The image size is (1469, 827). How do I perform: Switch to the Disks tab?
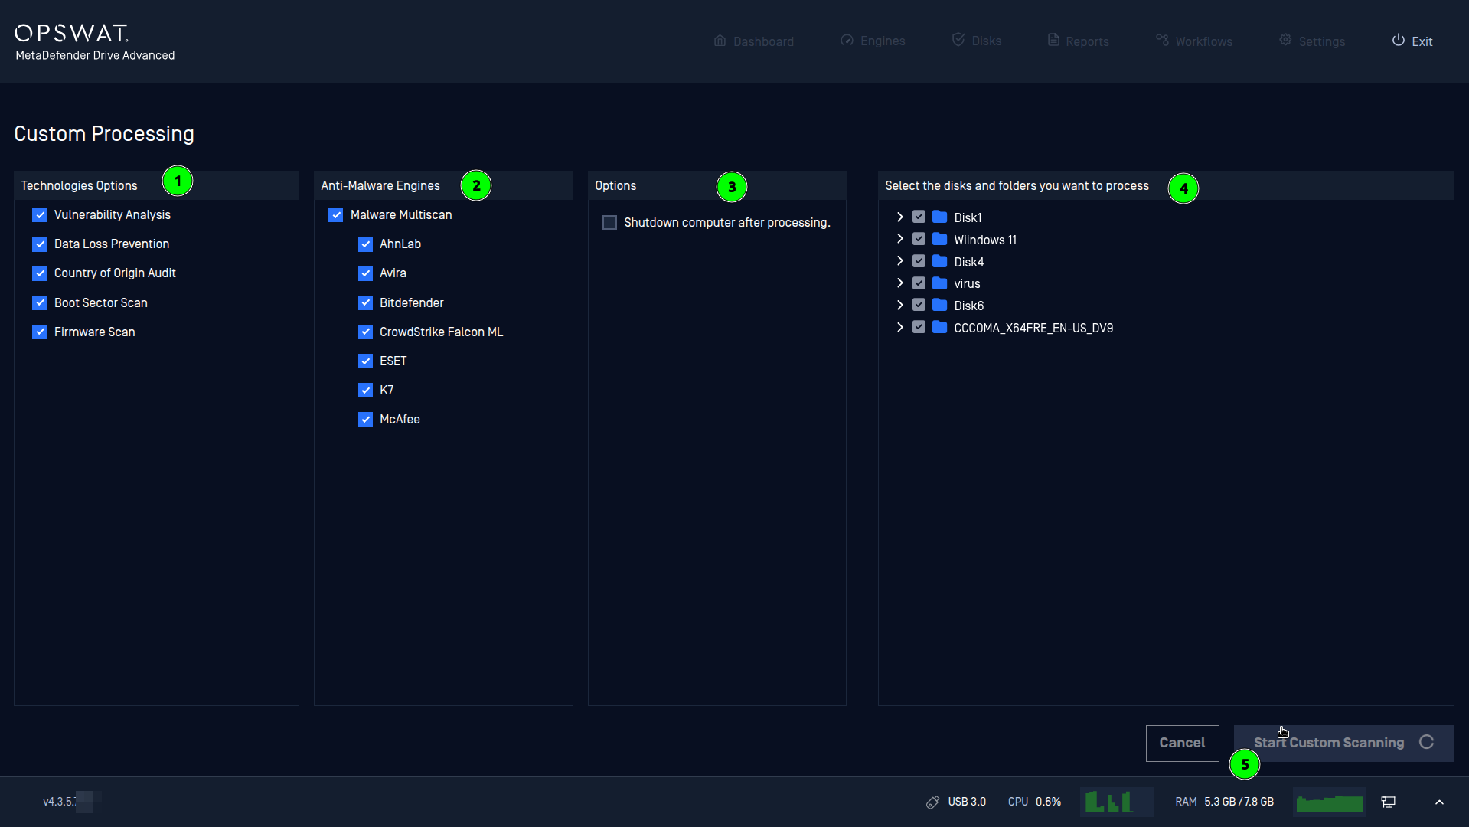tap(977, 41)
